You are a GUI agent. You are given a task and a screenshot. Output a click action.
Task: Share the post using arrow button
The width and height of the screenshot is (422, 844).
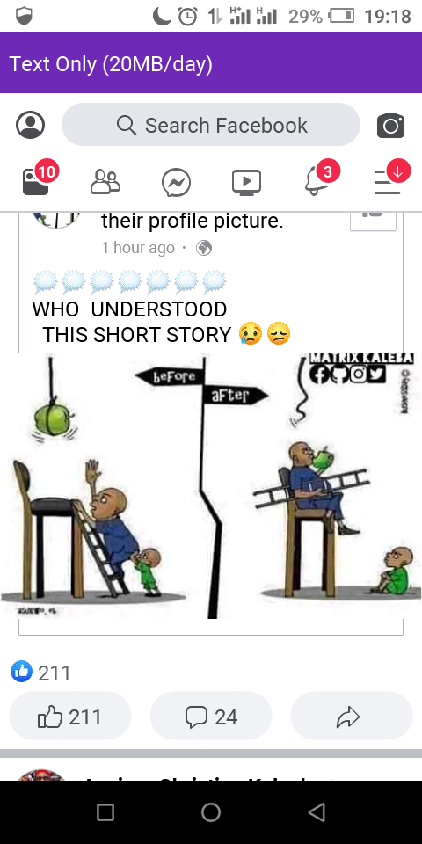(351, 717)
